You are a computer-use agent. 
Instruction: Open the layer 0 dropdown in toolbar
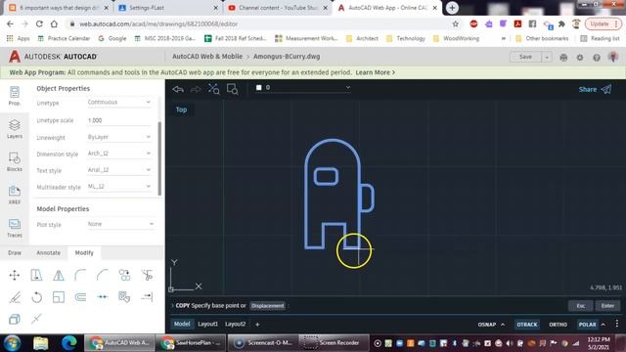click(x=303, y=87)
